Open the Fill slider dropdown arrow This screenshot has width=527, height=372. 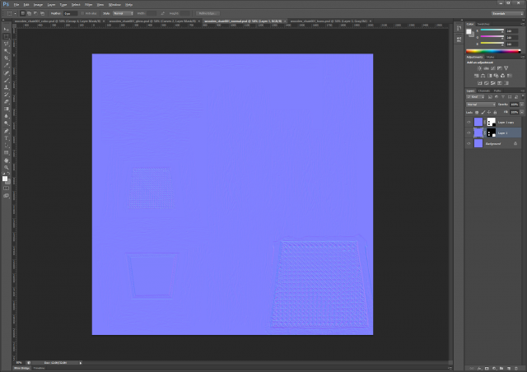tap(522, 112)
